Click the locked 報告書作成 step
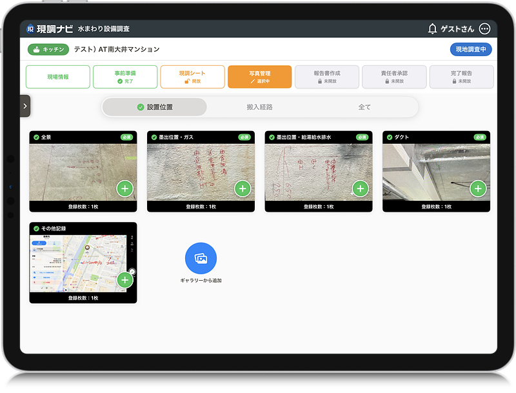Image resolution: width=516 pixels, height=393 pixels. (327, 77)
